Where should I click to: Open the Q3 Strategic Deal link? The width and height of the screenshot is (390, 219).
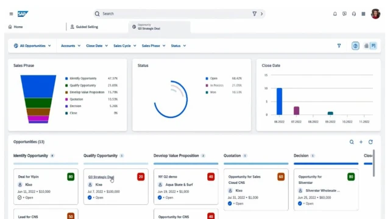101,177
